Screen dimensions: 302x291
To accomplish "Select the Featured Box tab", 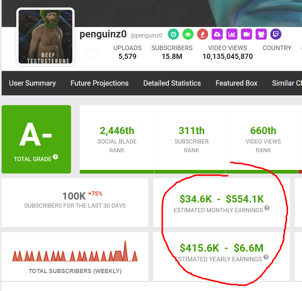I will pyautogui.click(x=236, y=83).
